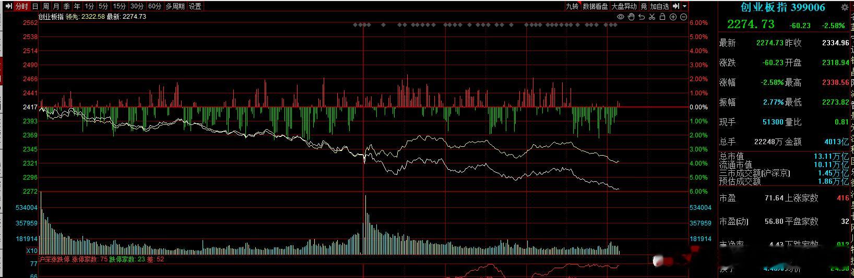Open 大盘异动 market movement button

(x=624, y=6)
